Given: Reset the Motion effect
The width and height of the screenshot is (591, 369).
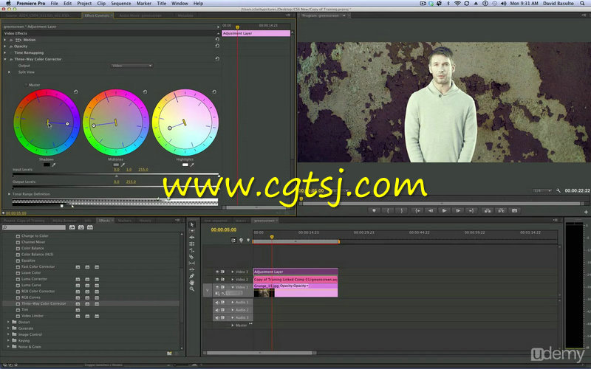Looking at the screenshot, I should tap(217, 39).
